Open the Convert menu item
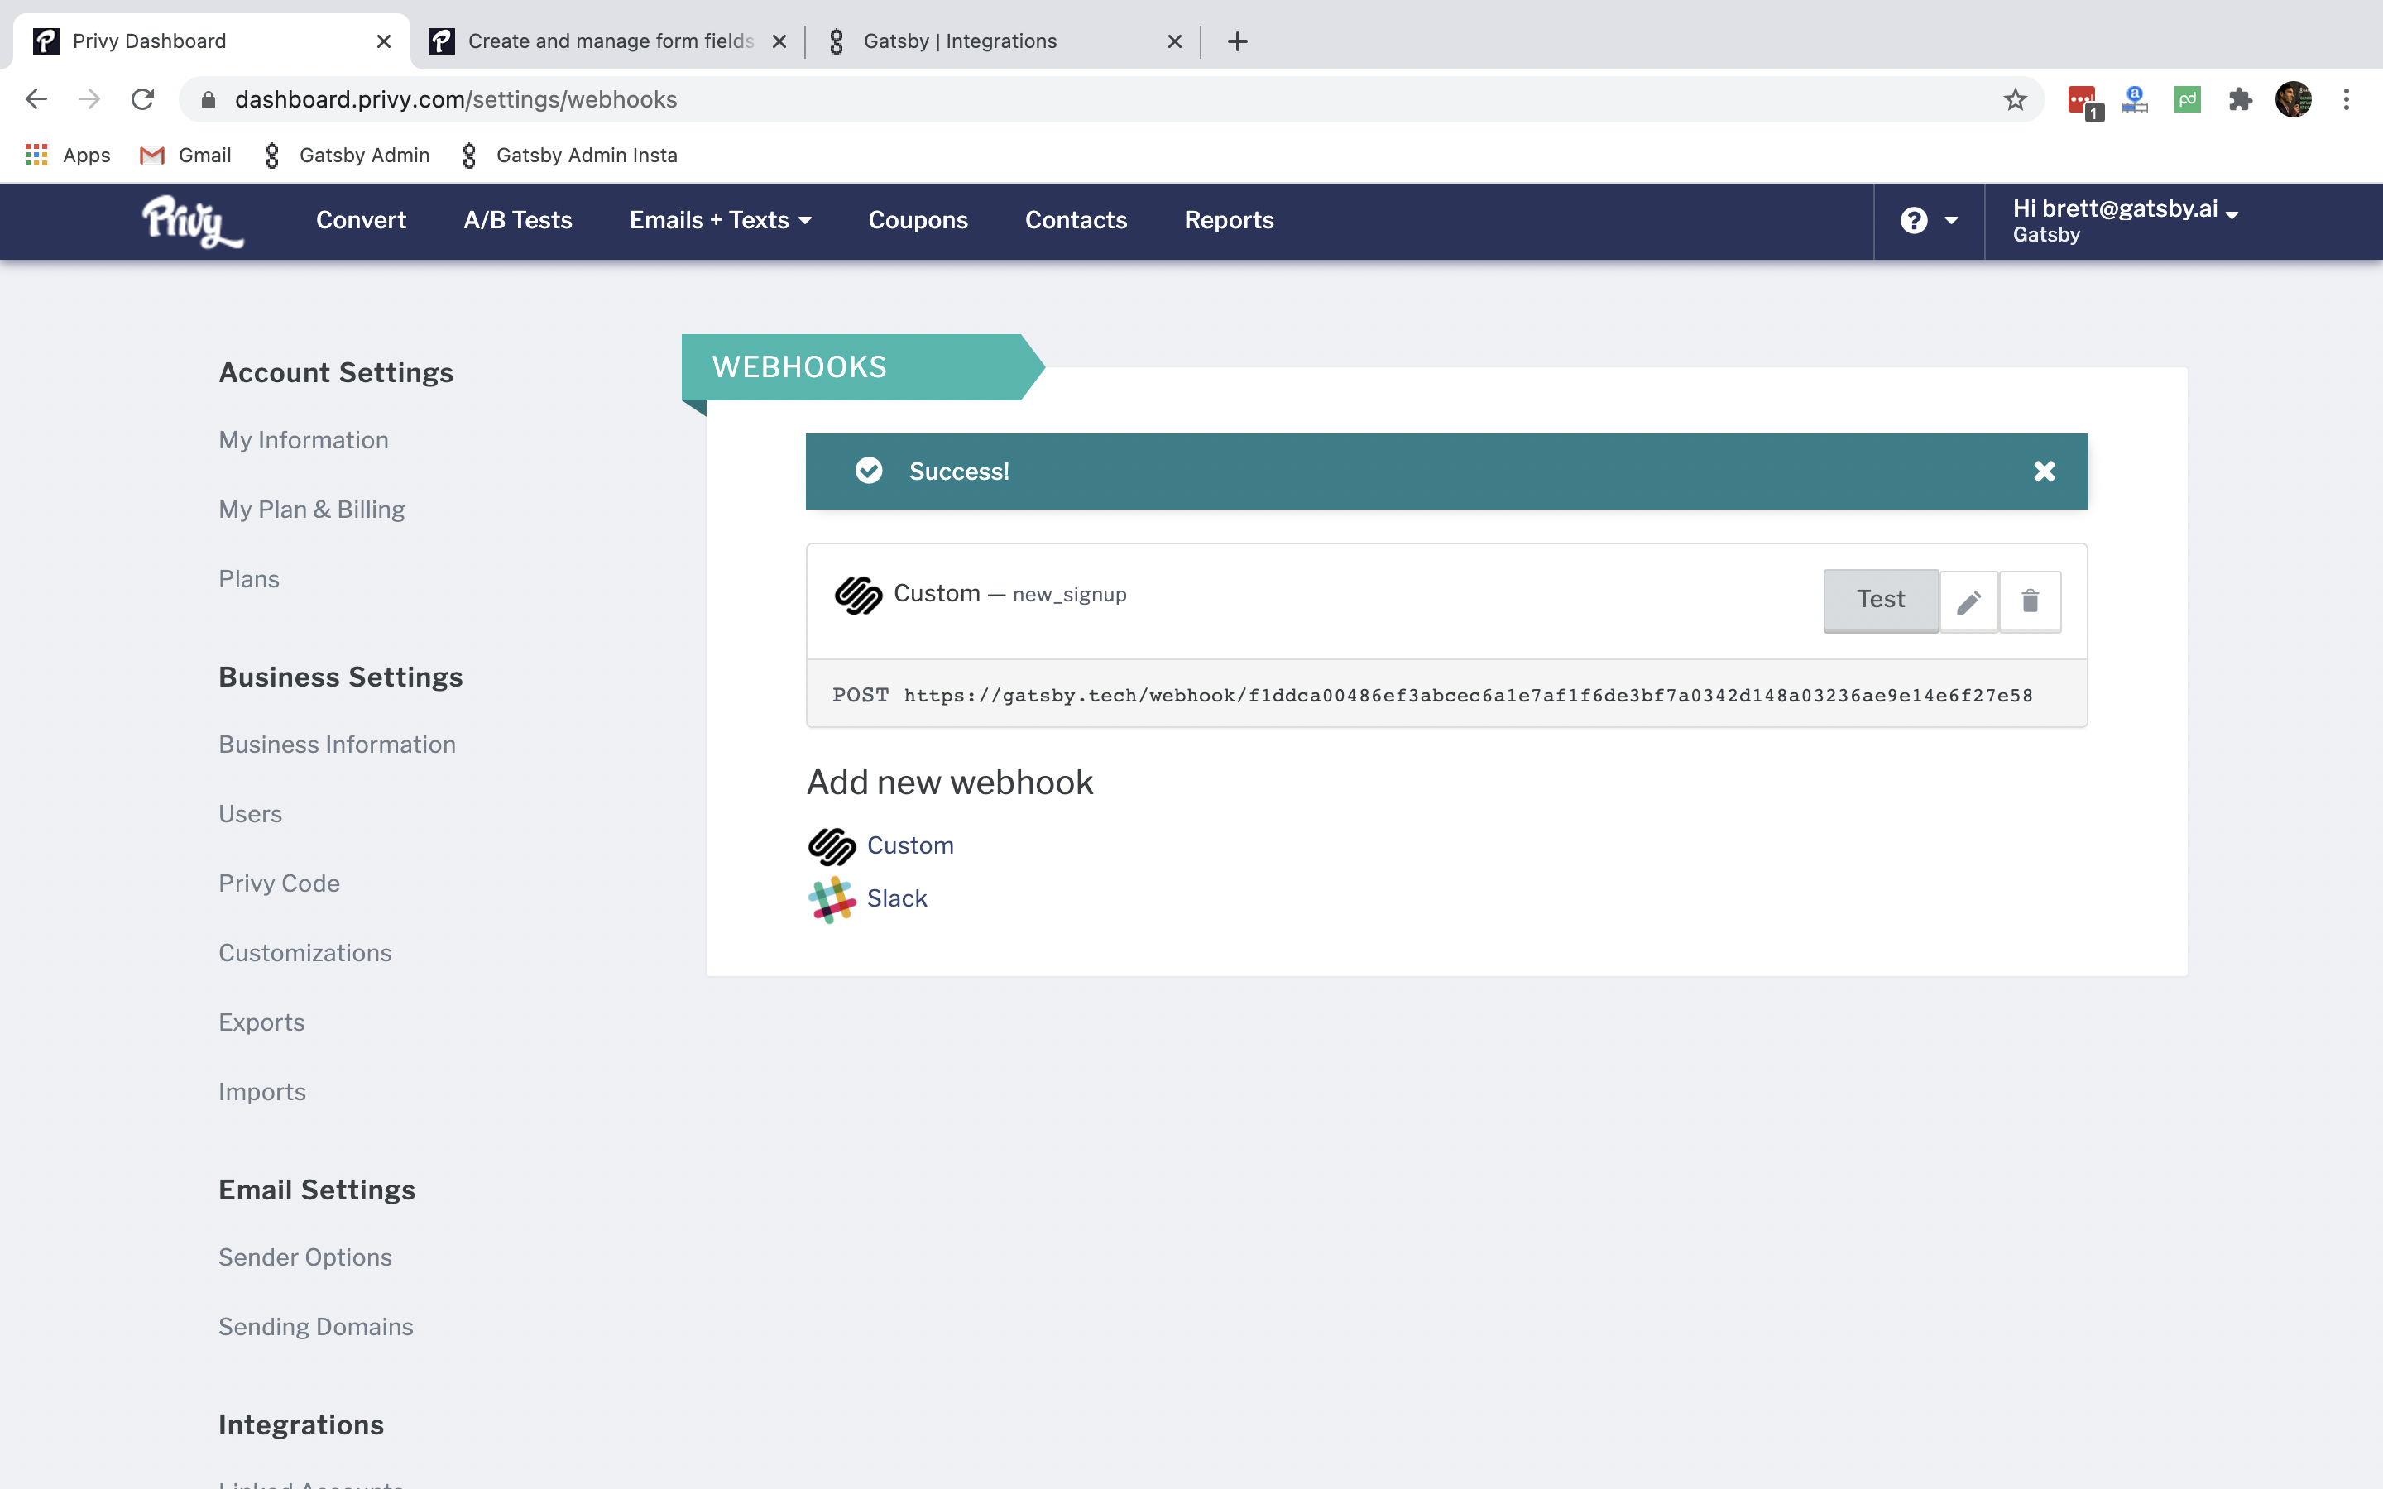 tap(361, 221)
